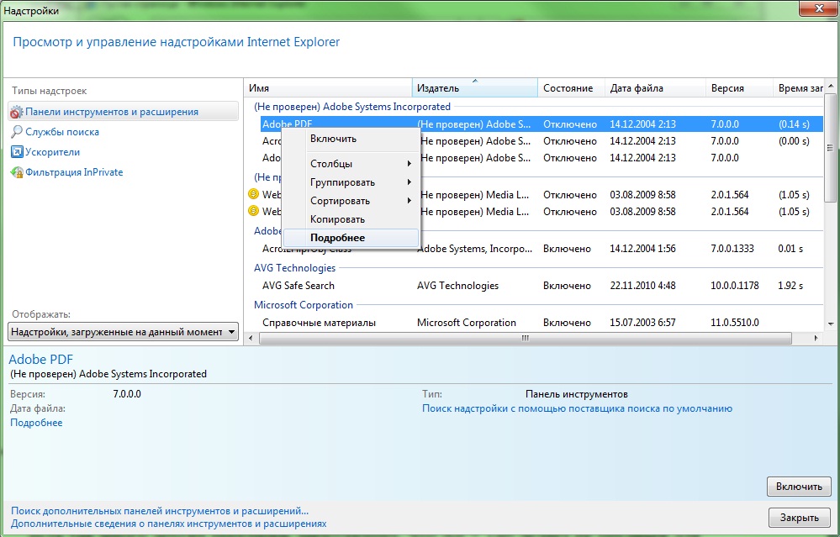Click the AVG Technologies group header

click(294, 268)
